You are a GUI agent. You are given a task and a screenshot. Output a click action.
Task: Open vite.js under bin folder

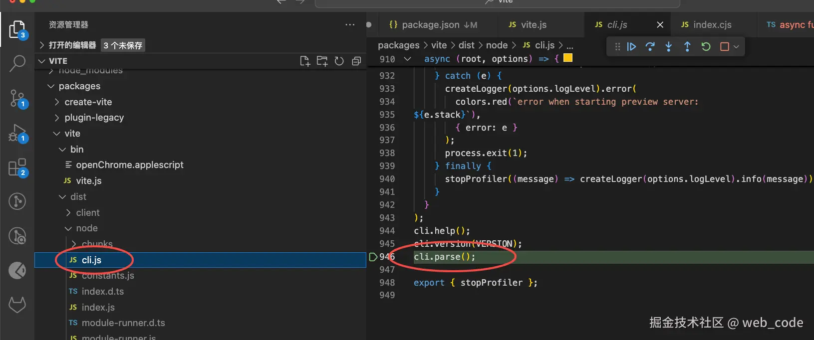tap(89, 181)
